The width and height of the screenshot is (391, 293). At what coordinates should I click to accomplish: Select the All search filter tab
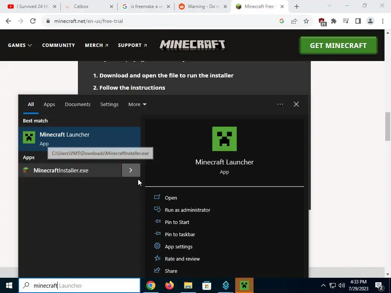pos(31,105)
